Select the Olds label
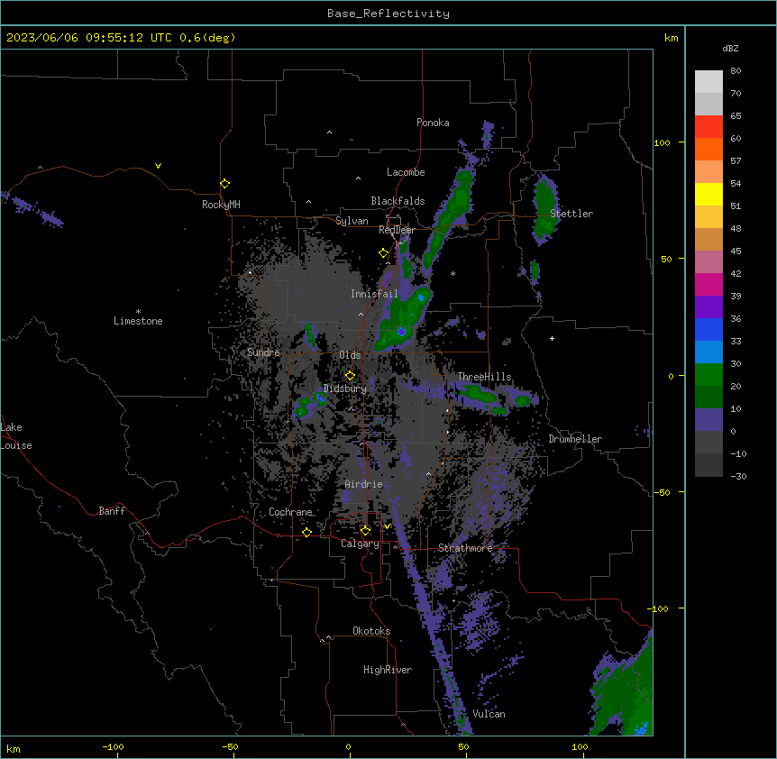Screen dimensions: 777x759 pos(350,355)
